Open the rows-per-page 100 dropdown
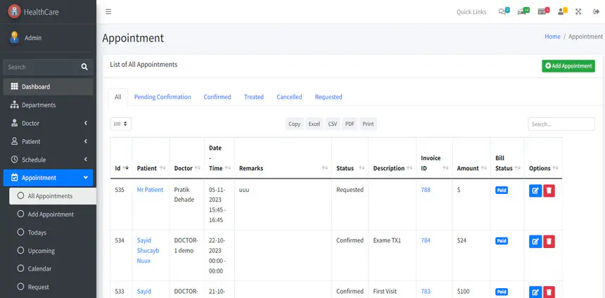 coord(121,124)
